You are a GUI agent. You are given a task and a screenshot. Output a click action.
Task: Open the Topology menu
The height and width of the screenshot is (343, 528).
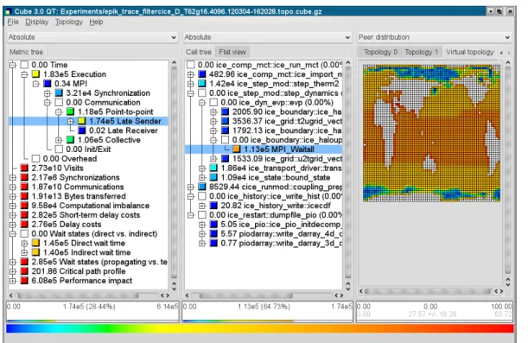pos(68,22)
